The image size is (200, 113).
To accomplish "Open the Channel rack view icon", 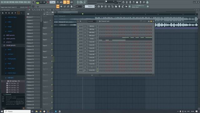I will (x=106, y=6).
